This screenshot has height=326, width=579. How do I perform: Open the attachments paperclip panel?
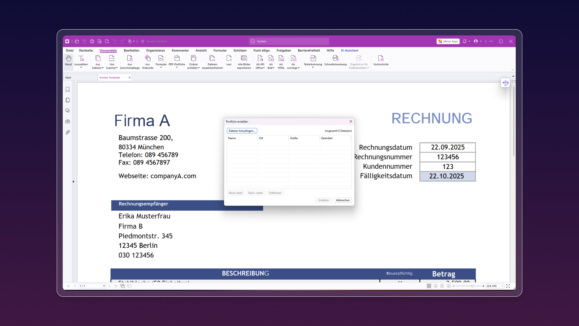(x=68, y=133)
